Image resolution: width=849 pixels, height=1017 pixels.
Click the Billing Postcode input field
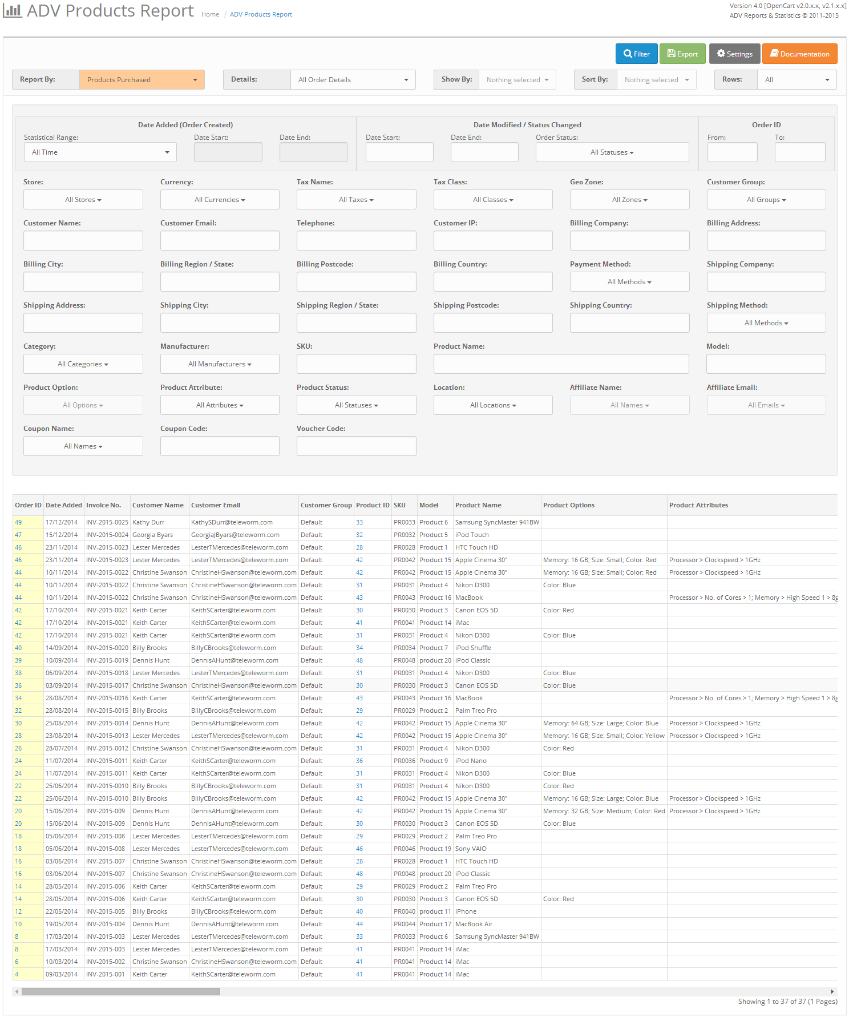tap(357, 282)
